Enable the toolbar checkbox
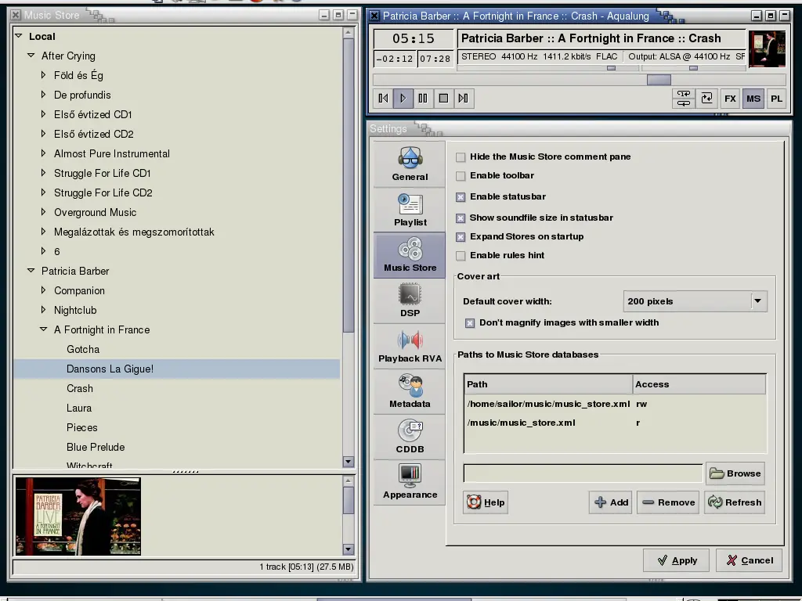 click(x=461, y=176)
